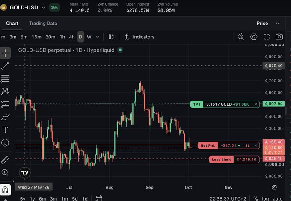Open the go-to-date calendar icon
The width and height of the screenshot is (291, 201).
pos(99,198)
